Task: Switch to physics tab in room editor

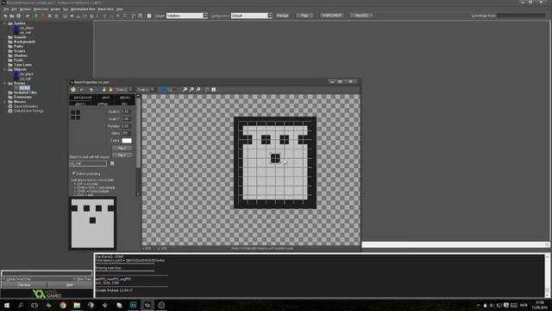Action: (125, 98)
